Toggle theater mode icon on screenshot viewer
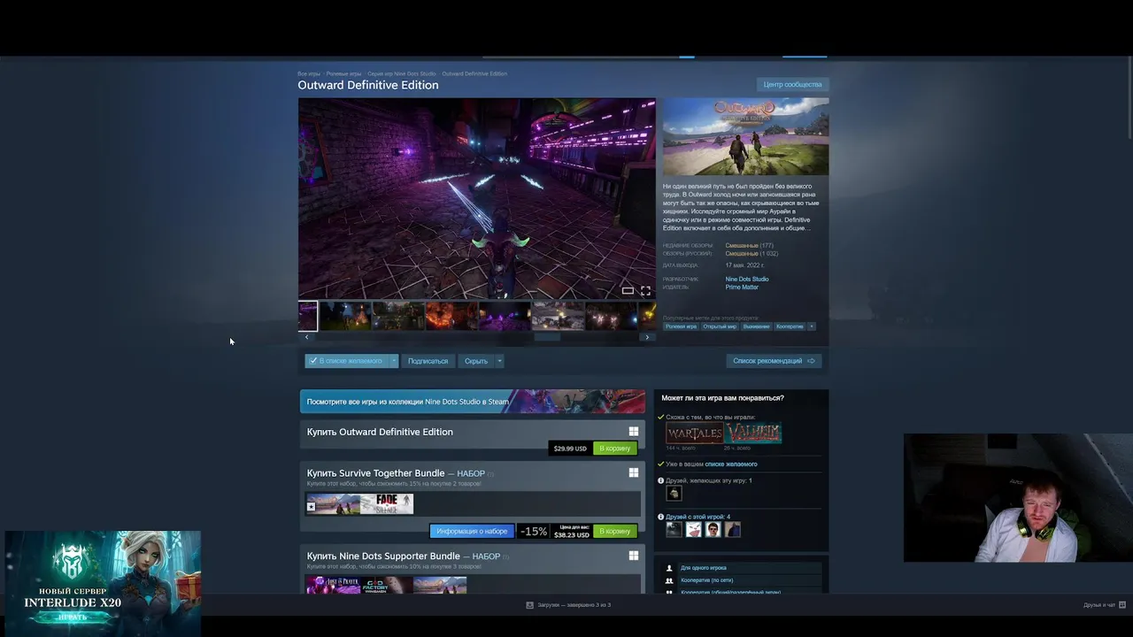 pos(628,290)
